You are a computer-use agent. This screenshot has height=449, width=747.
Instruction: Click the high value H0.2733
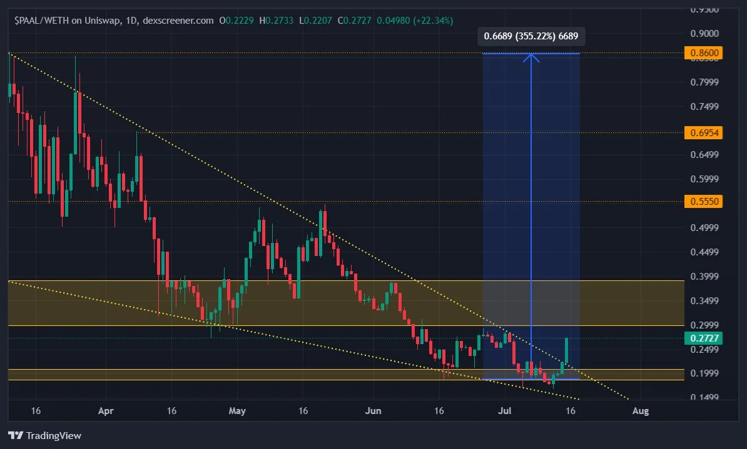pyautogui.click(x=277, y=21)
